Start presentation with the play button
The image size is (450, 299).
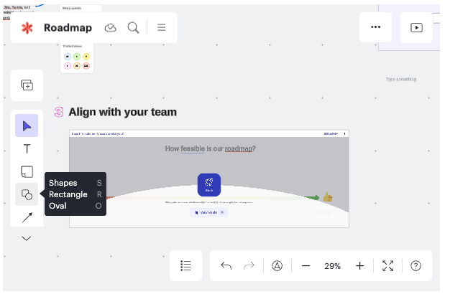point(416,27)
